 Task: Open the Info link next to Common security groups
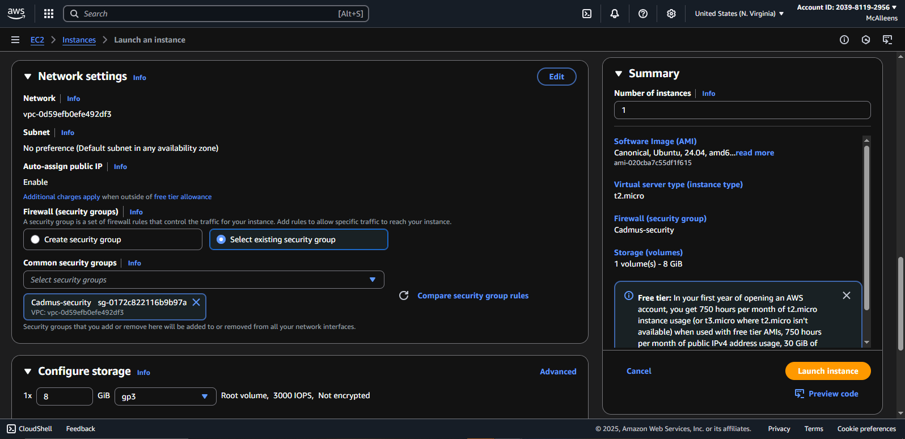(134, 263)
